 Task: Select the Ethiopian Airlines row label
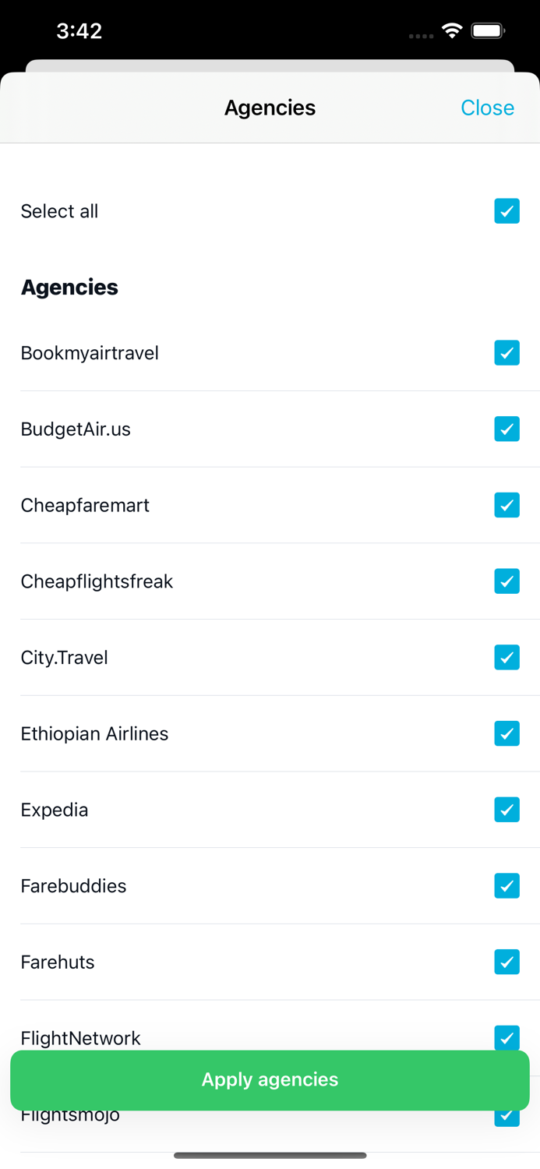click(94, 733)
